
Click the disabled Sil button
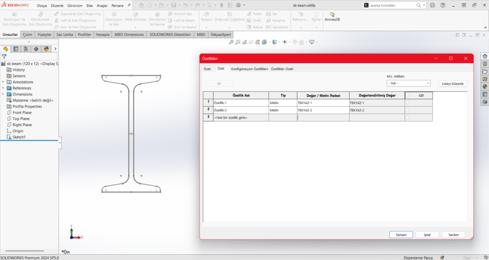[219, 84]
